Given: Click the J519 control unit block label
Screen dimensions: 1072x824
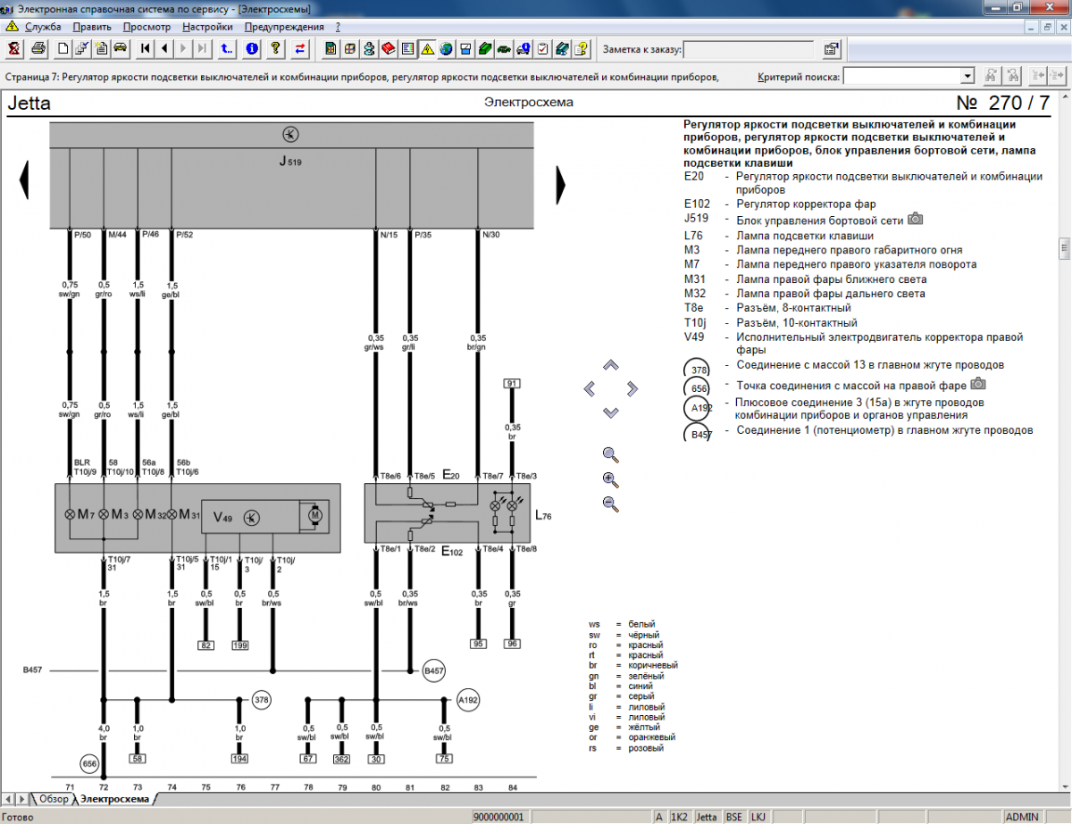Looking at the screenshot, I should coord(291,162).
